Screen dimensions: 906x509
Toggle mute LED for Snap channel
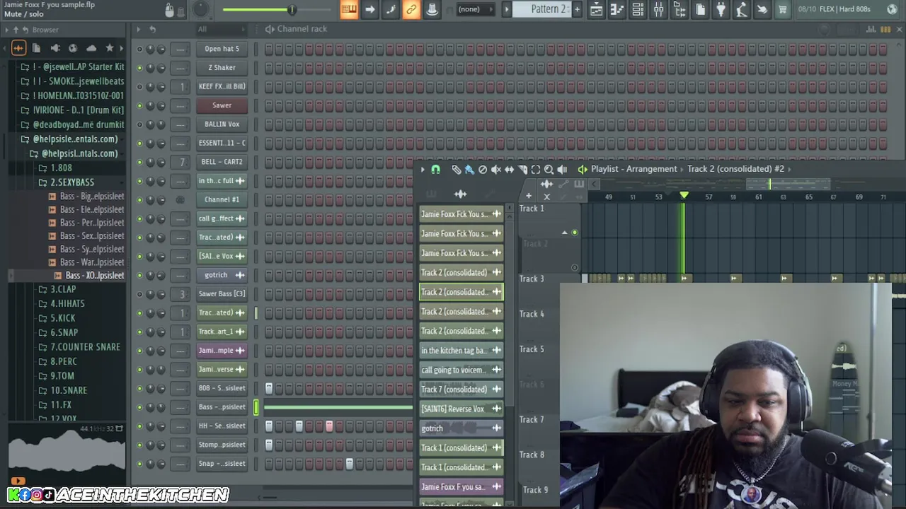(x=139, y=464)
